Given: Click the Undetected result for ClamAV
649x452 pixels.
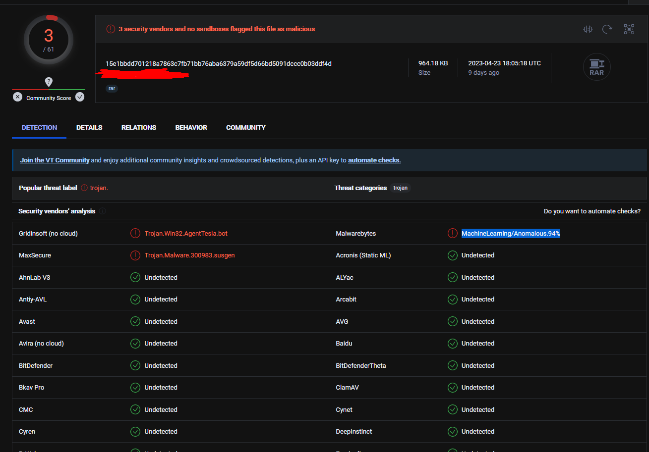Looking at the screenshot, I should click(478, 388).
